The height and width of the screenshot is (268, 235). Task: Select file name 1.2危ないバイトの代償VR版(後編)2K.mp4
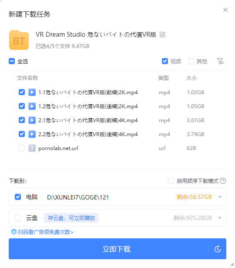pyautogui.click(x=88, y=107)
